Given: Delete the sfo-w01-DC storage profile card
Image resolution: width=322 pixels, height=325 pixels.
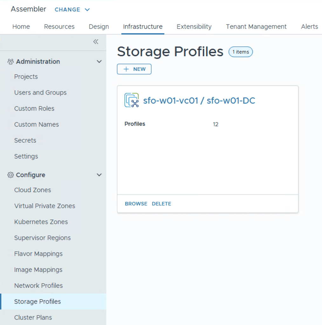Looking at the screenshot, I should (161, 204).
